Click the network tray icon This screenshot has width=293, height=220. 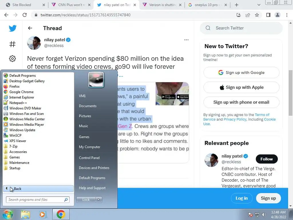257,215
